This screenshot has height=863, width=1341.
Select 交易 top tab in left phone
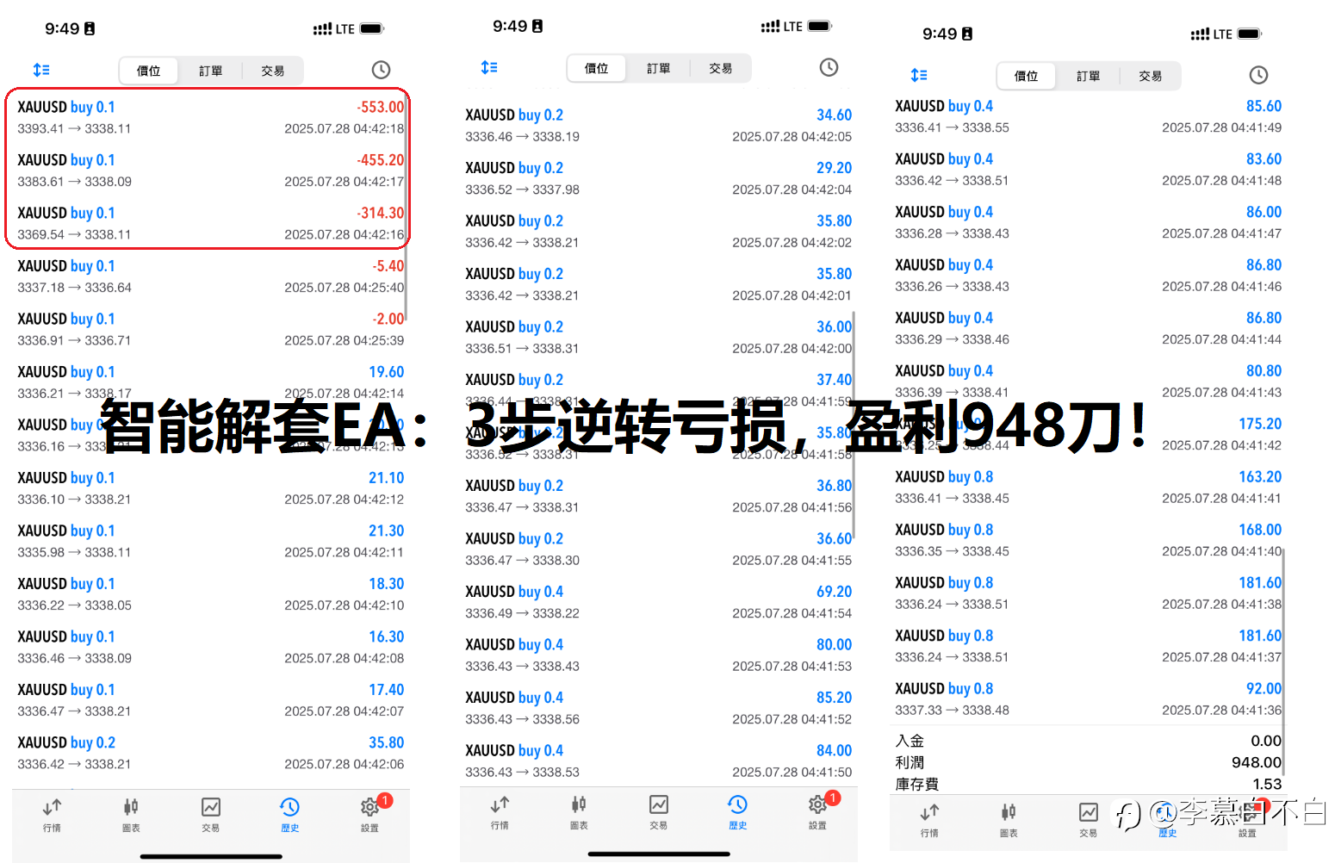(x=273, y=71)
